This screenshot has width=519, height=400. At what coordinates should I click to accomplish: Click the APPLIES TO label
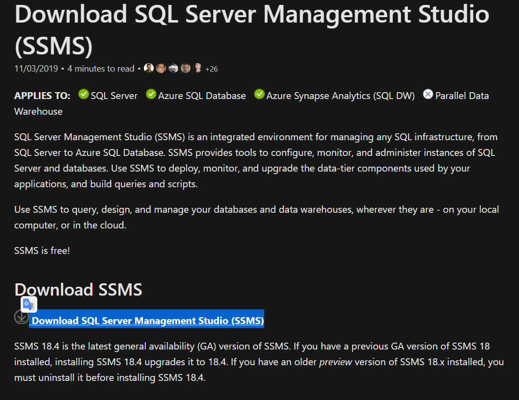(x=42, y=96)
